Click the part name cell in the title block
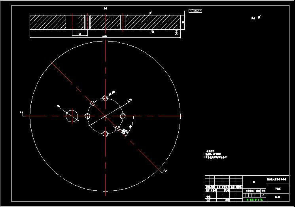 278,189
